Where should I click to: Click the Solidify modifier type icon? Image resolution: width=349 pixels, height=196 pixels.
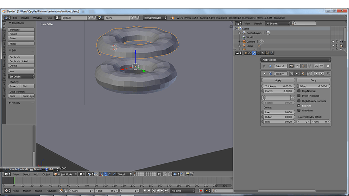point(270,74)
